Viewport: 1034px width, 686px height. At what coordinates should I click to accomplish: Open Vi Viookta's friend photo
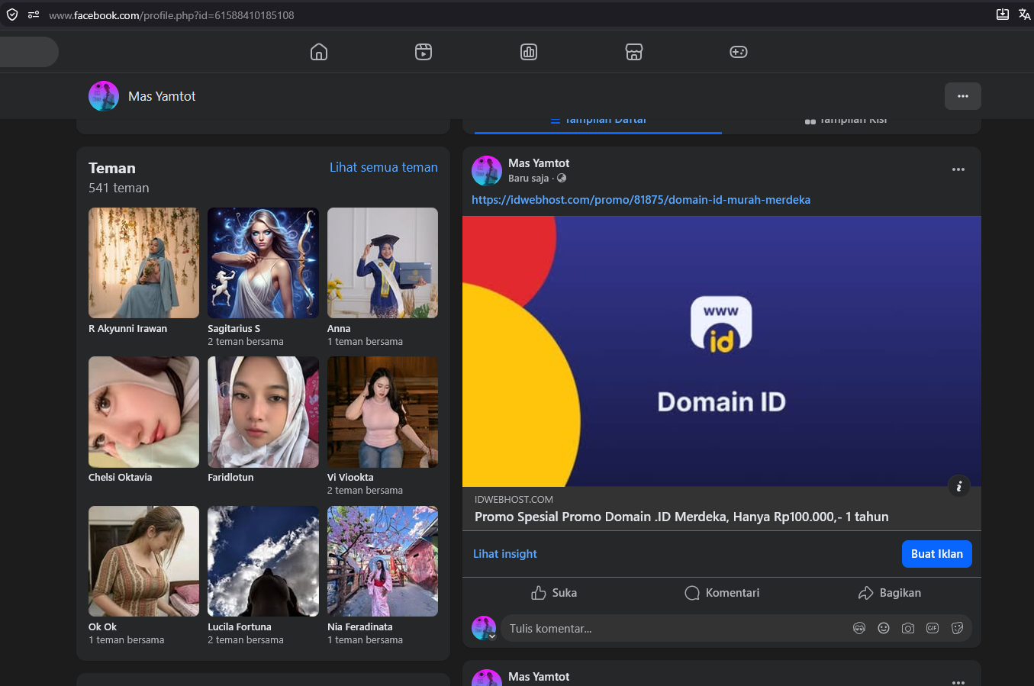point(382,412)
